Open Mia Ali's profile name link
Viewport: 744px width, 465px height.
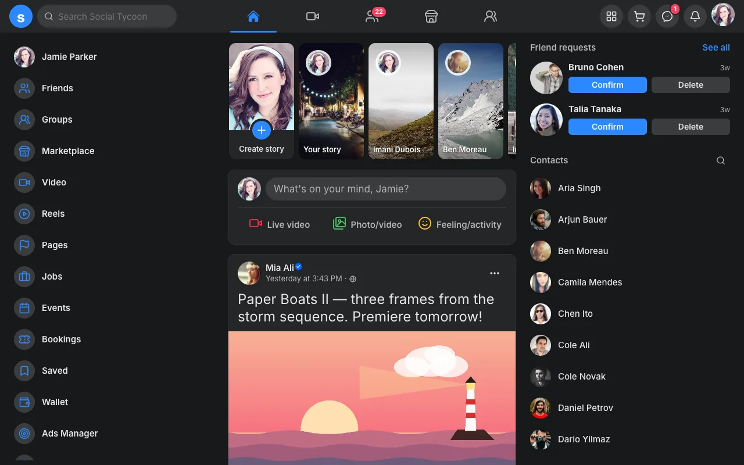coord(280,268)
